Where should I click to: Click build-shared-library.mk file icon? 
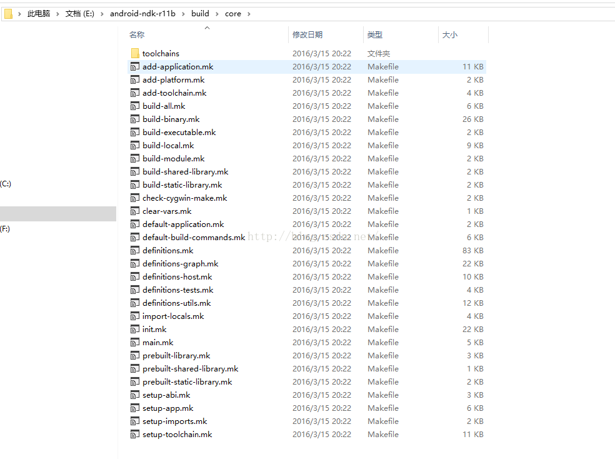tap(135, 172)
